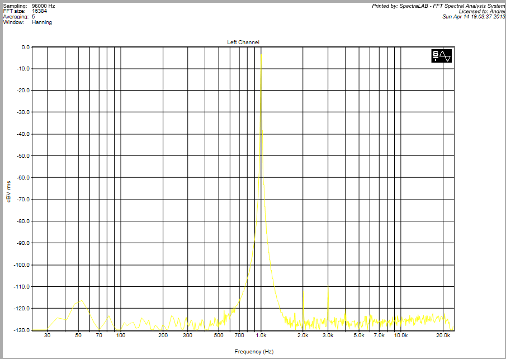506x359 pixels.
Task: Select the "10.0k" frequency axis tick label
Action: point(401,336)
